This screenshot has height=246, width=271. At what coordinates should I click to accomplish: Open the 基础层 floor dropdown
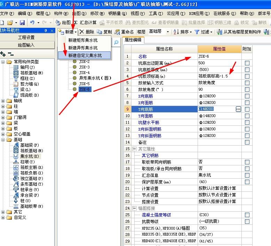[x=168, y=32]
